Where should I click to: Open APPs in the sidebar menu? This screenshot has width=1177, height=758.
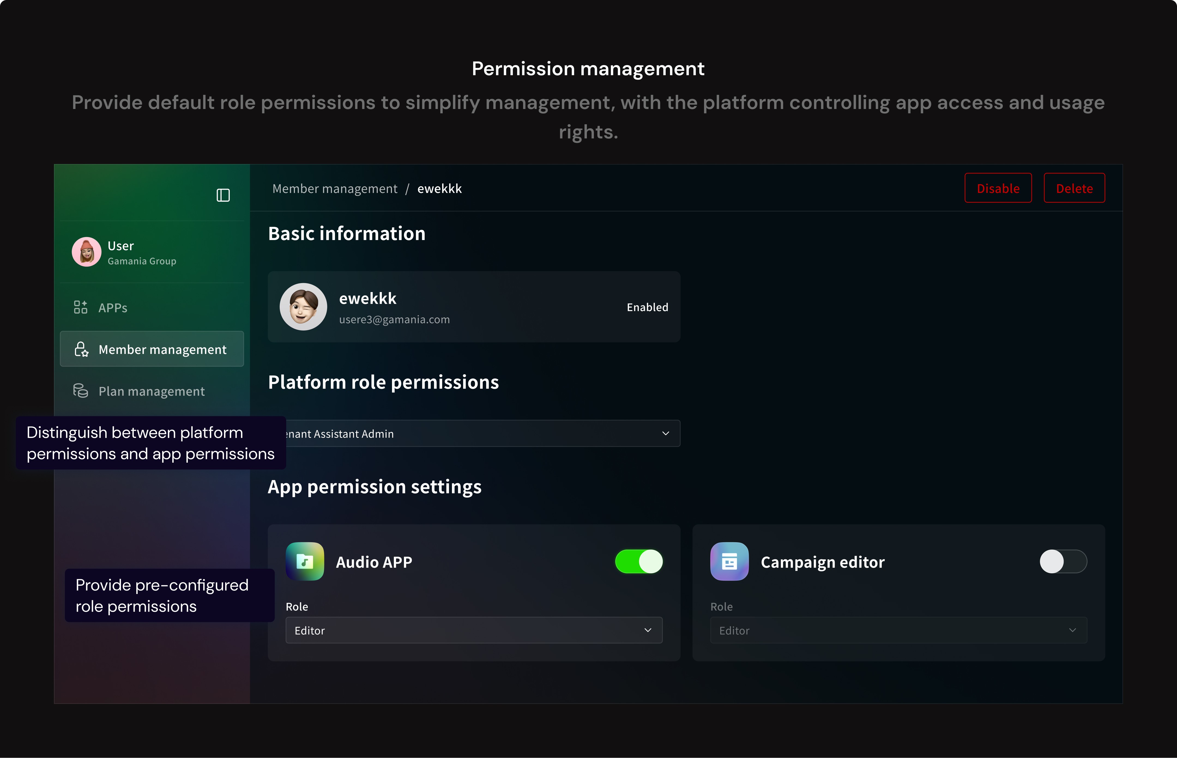click(113, 308)
